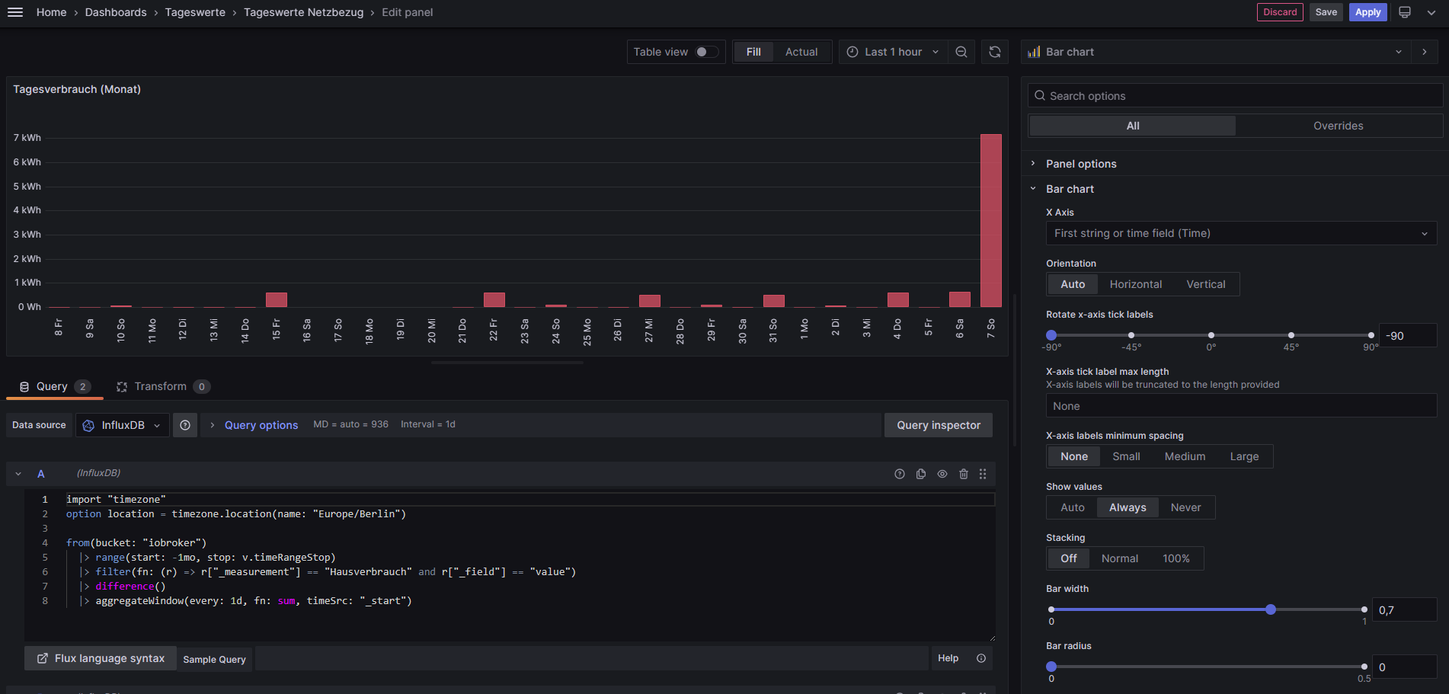Image resolution: width=1449 pixels, height=694 pixels.
Task: Open the X Axis field dropdown
Action: tap(1241, 233)
